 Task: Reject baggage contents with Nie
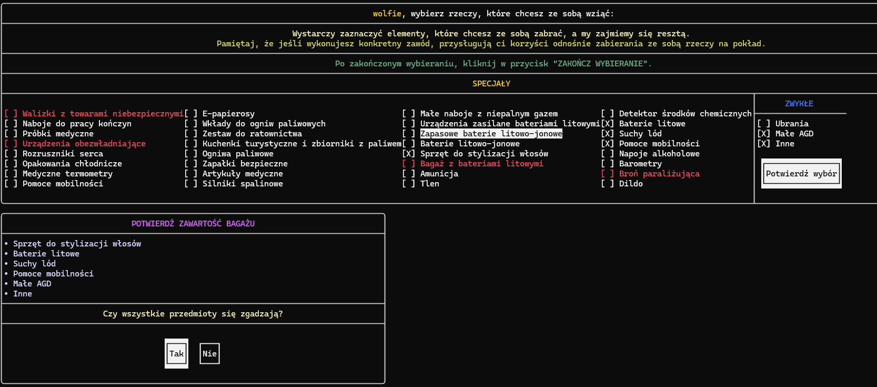tap(209, 354)
